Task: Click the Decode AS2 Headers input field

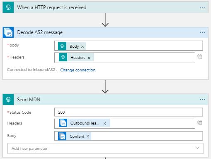Action: pos(125,58)
